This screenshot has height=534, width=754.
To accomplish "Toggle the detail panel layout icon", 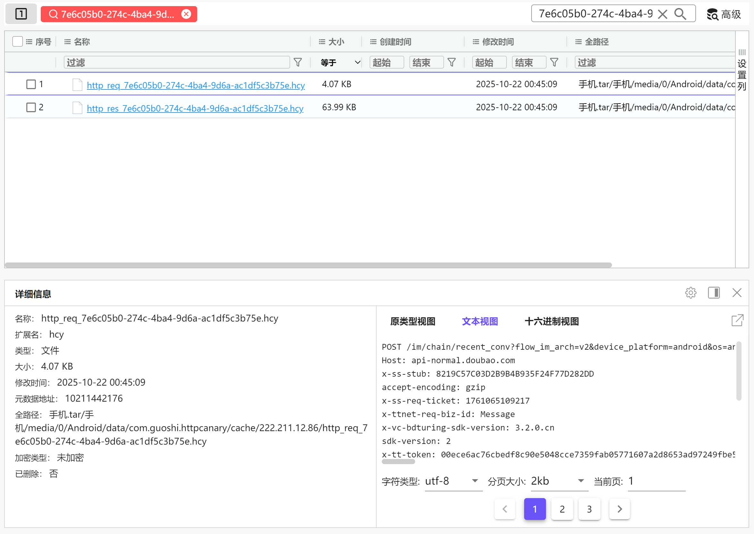I will [x=714, y=293].
